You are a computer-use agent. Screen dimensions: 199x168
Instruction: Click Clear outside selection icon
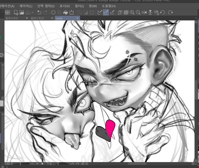pyautogui.click(x=59, y=13)
